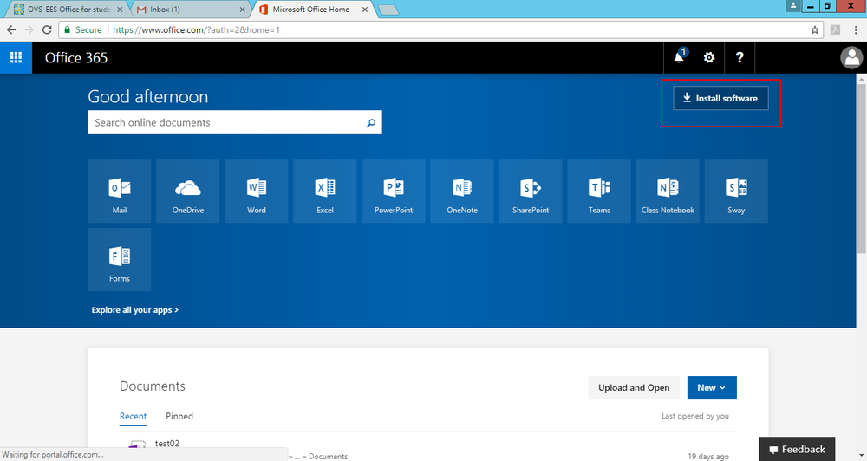Viewport: 867px width, 461px height.
Task: Launch the Sway app tile
Action: [736, 192]
